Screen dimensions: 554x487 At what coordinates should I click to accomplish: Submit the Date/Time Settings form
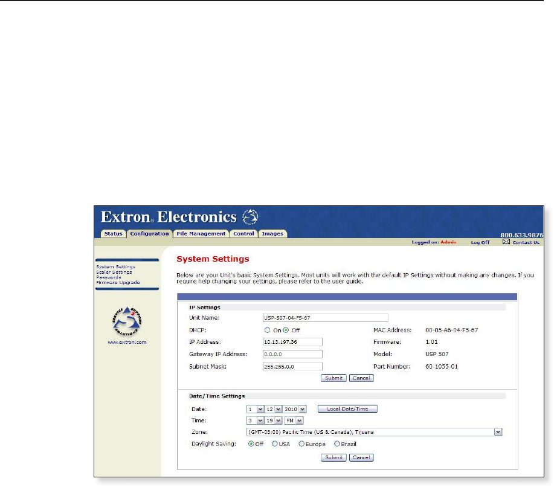pos(333,457)
